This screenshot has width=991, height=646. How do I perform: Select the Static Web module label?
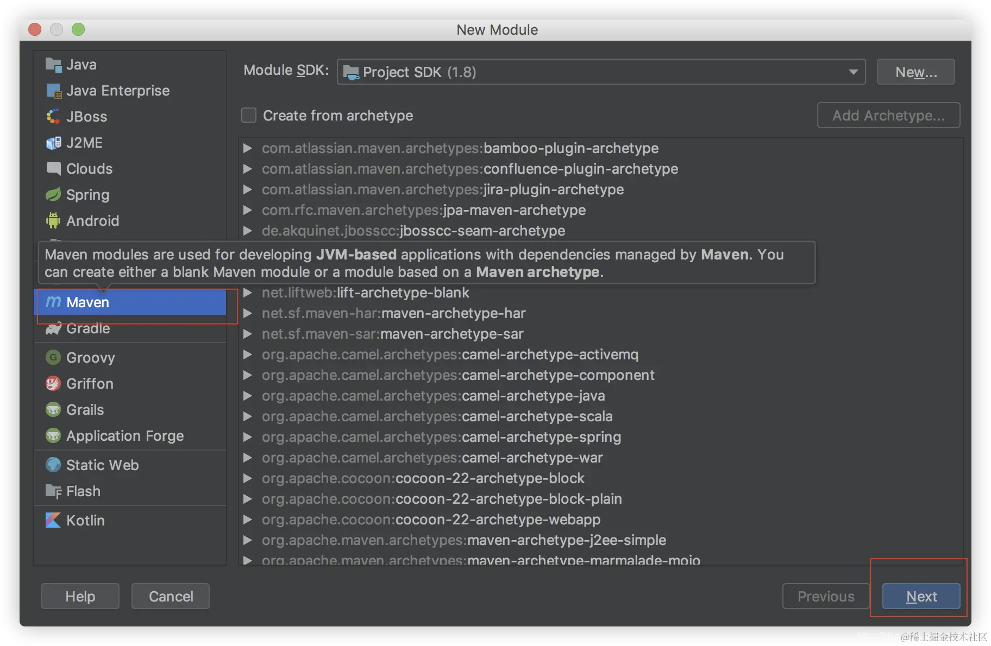coord(103,465)
